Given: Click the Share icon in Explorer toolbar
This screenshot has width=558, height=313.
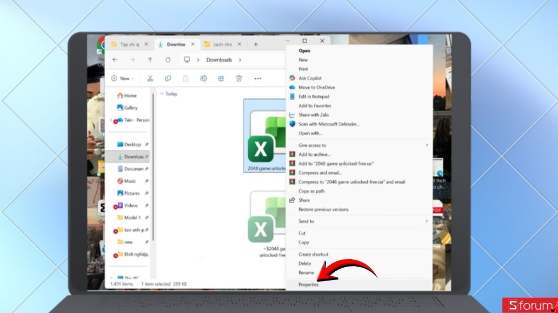Looking at the screenshot, I should point(221,78).
